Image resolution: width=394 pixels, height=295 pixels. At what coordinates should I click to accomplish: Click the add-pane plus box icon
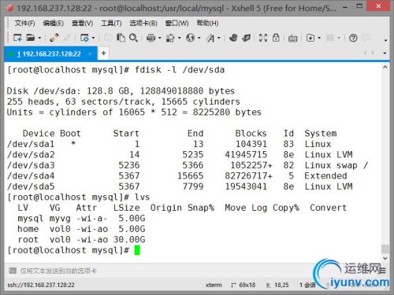tap(310, 38)
